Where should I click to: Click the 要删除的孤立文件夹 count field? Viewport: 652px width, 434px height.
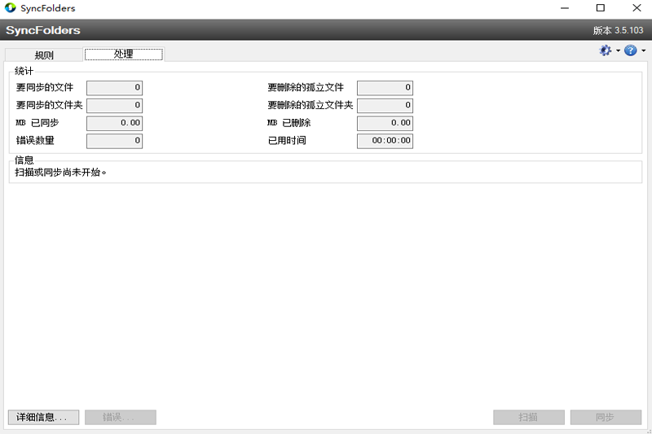pyautogui.click(x=385, y=106)
